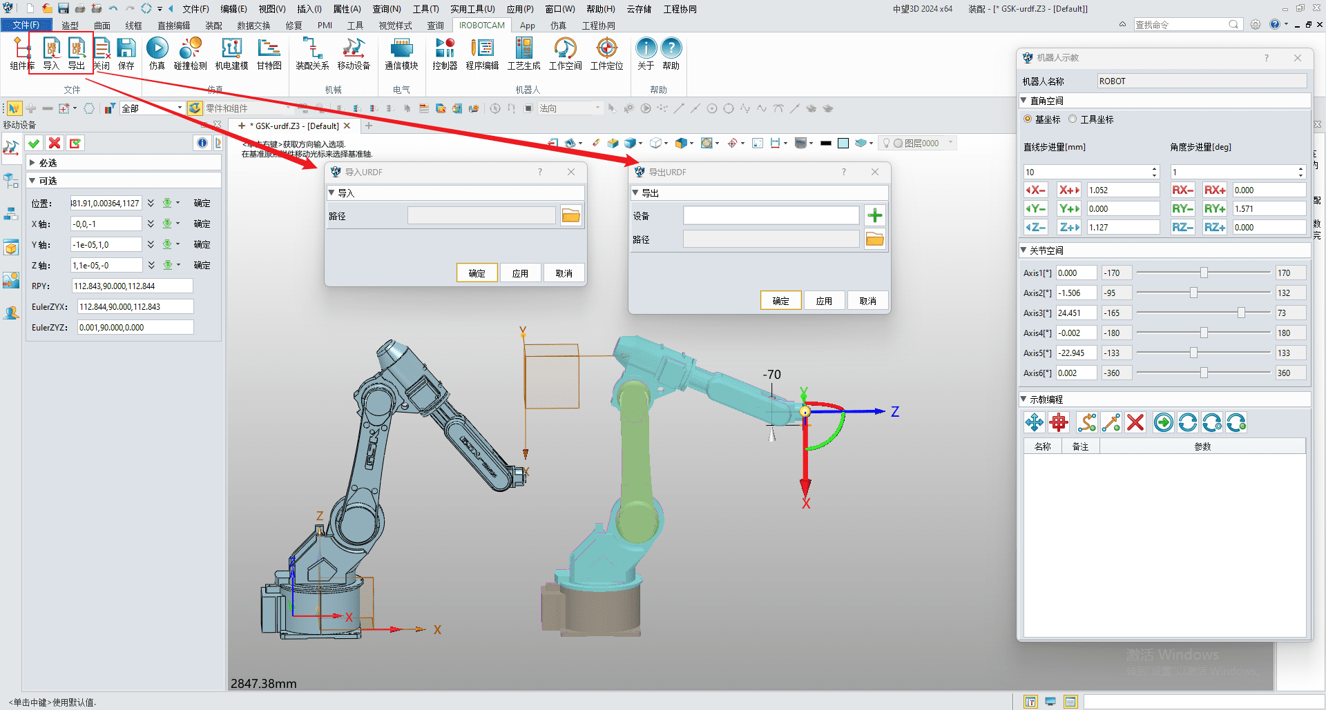Viewport: 1326px width, 710px height.
Task: Browse folder for the import path
Action: point(570,216)
